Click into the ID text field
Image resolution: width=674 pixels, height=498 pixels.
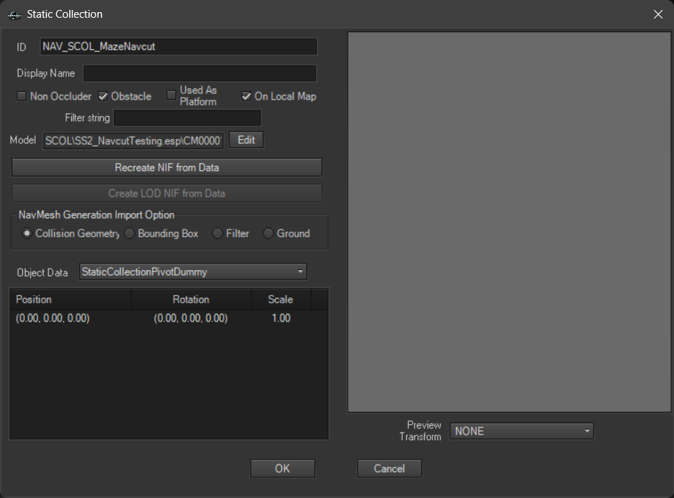pyautogui.click(x=178, y=46)
